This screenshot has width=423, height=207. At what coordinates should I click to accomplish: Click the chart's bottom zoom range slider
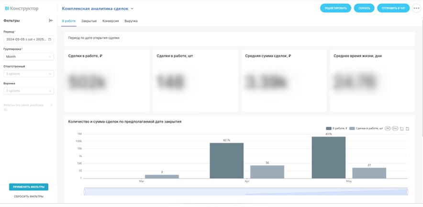pos(246,191)
